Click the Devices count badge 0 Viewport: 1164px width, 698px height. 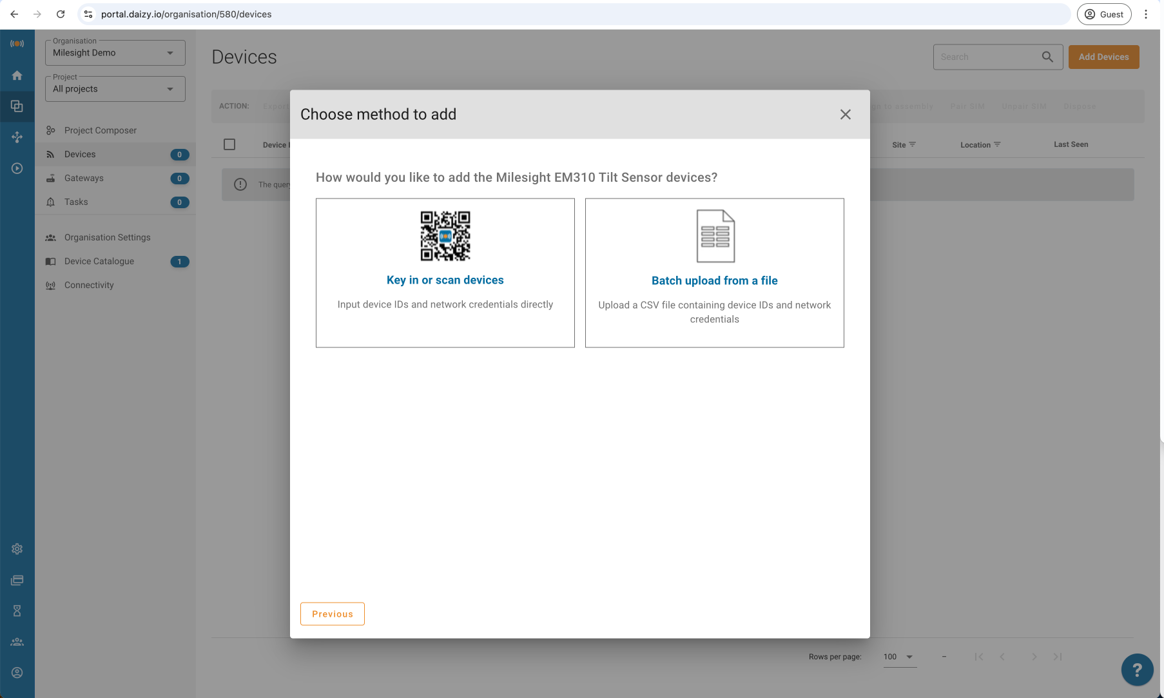pos(180,155)
